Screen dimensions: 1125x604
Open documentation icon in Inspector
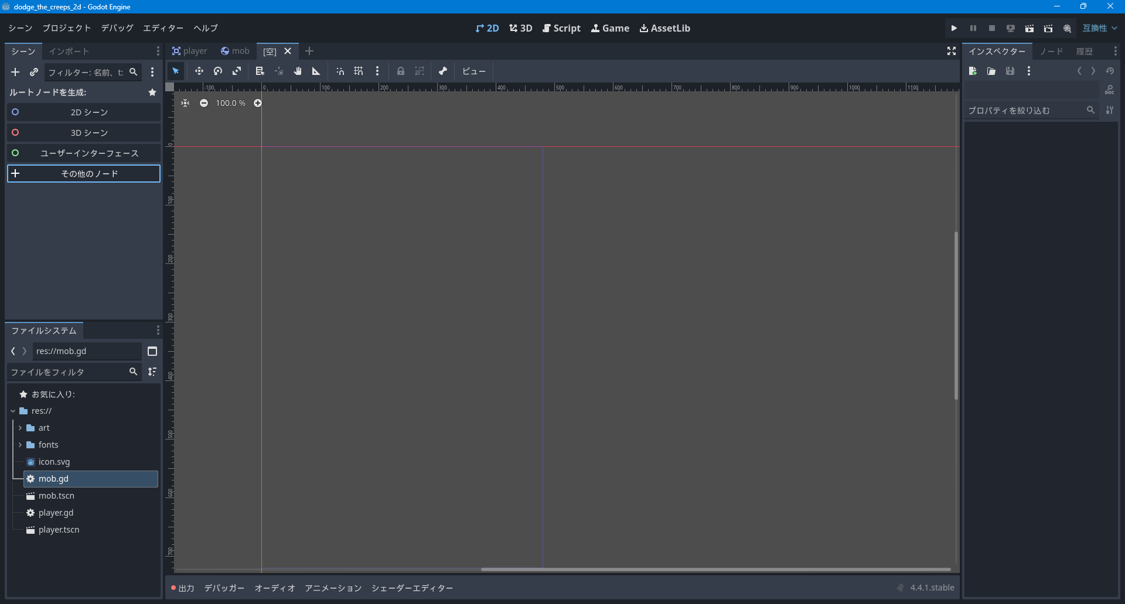(x=1110, y=90)
